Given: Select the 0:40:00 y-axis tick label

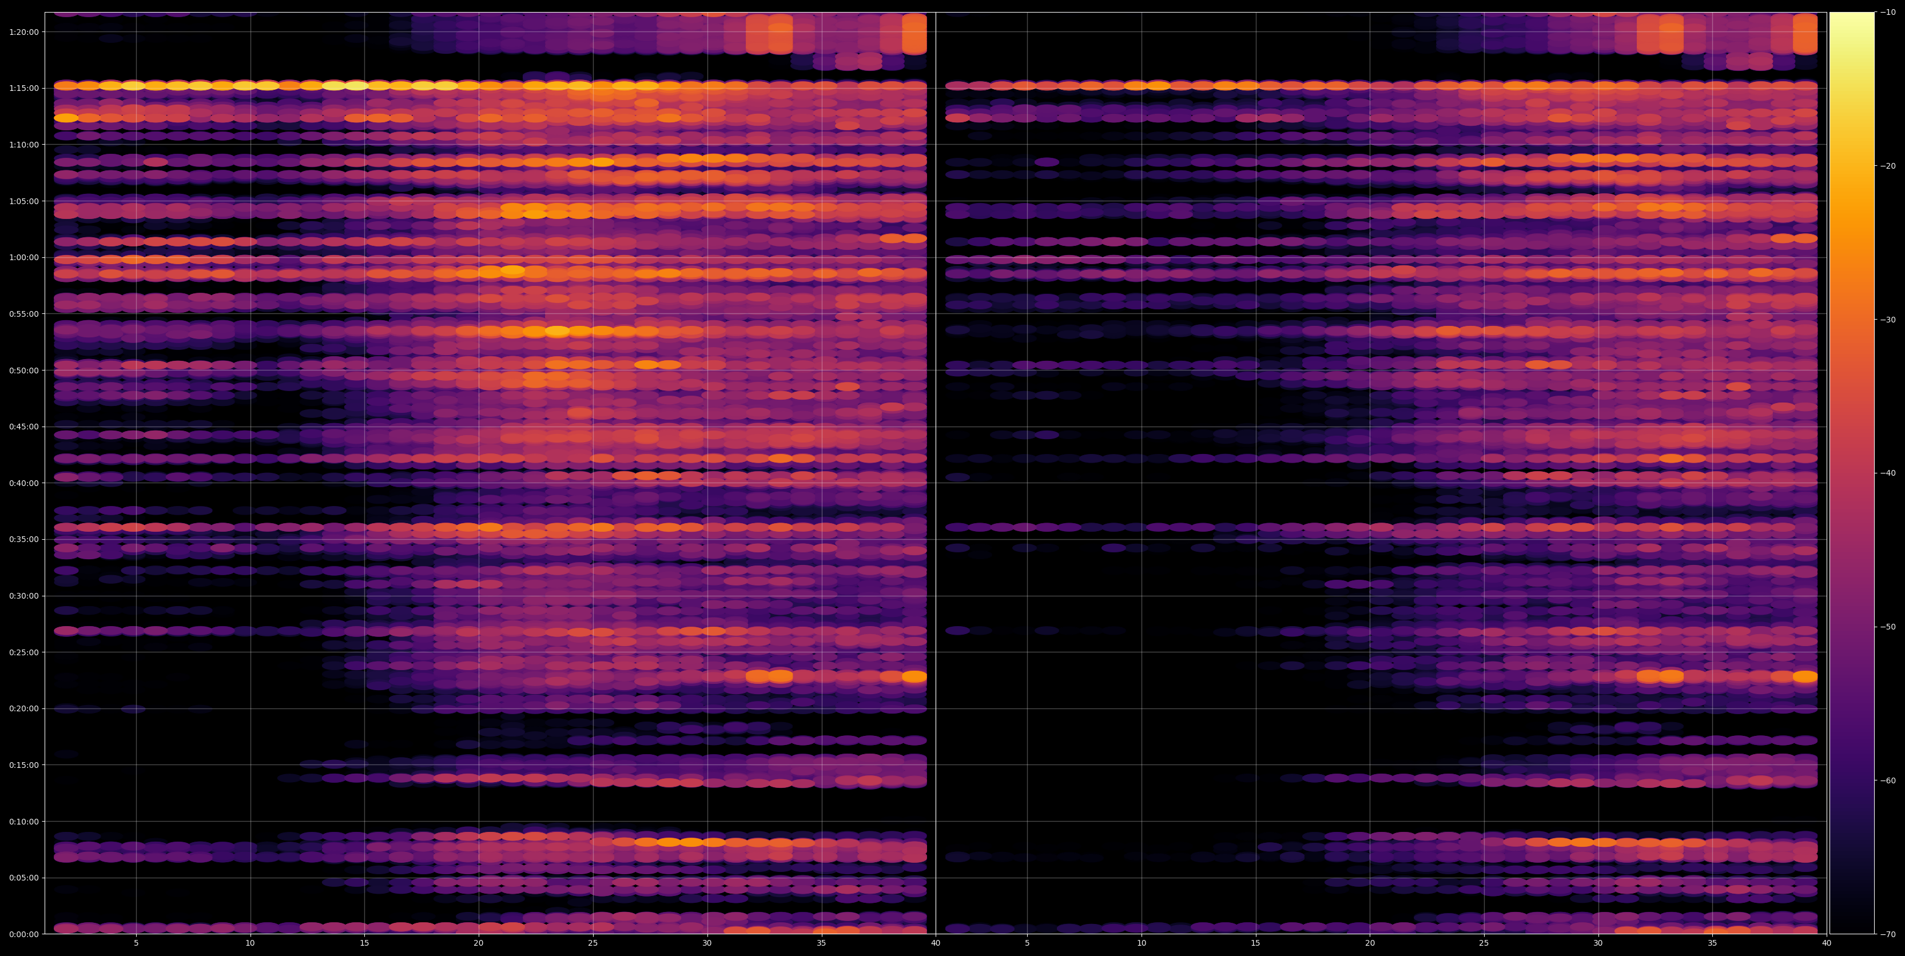Looking at the screenshot, I should pyautogui.click(x=23, y=483).
